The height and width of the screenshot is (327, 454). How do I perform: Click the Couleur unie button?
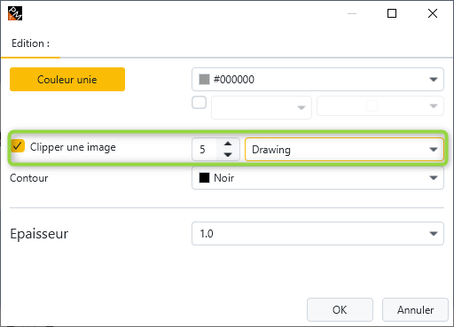click(67, 79)
